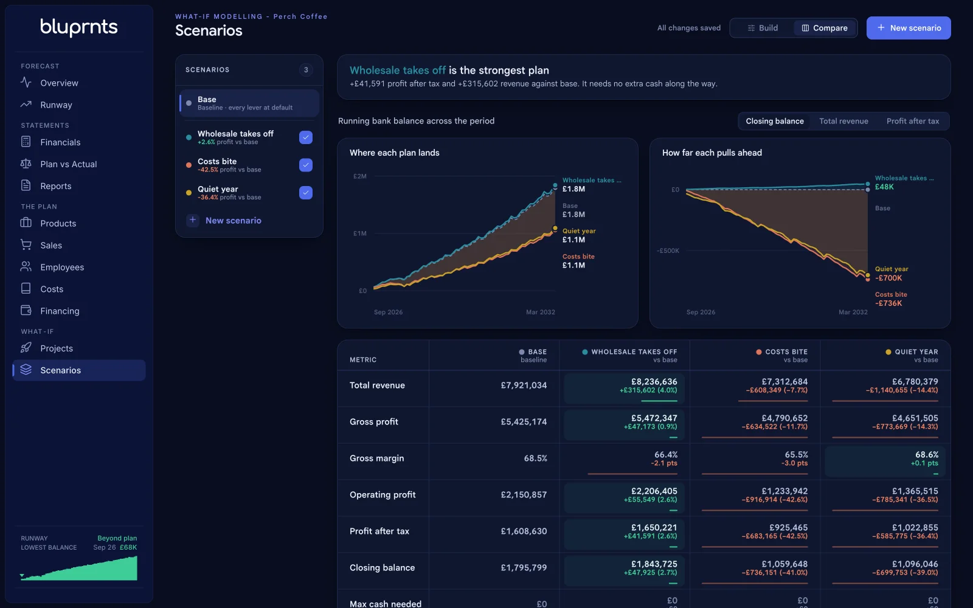Image resolution: width=973 pixels, height=608 pixels.
Task: Click the All changes saved status
Action: point(688,28)
